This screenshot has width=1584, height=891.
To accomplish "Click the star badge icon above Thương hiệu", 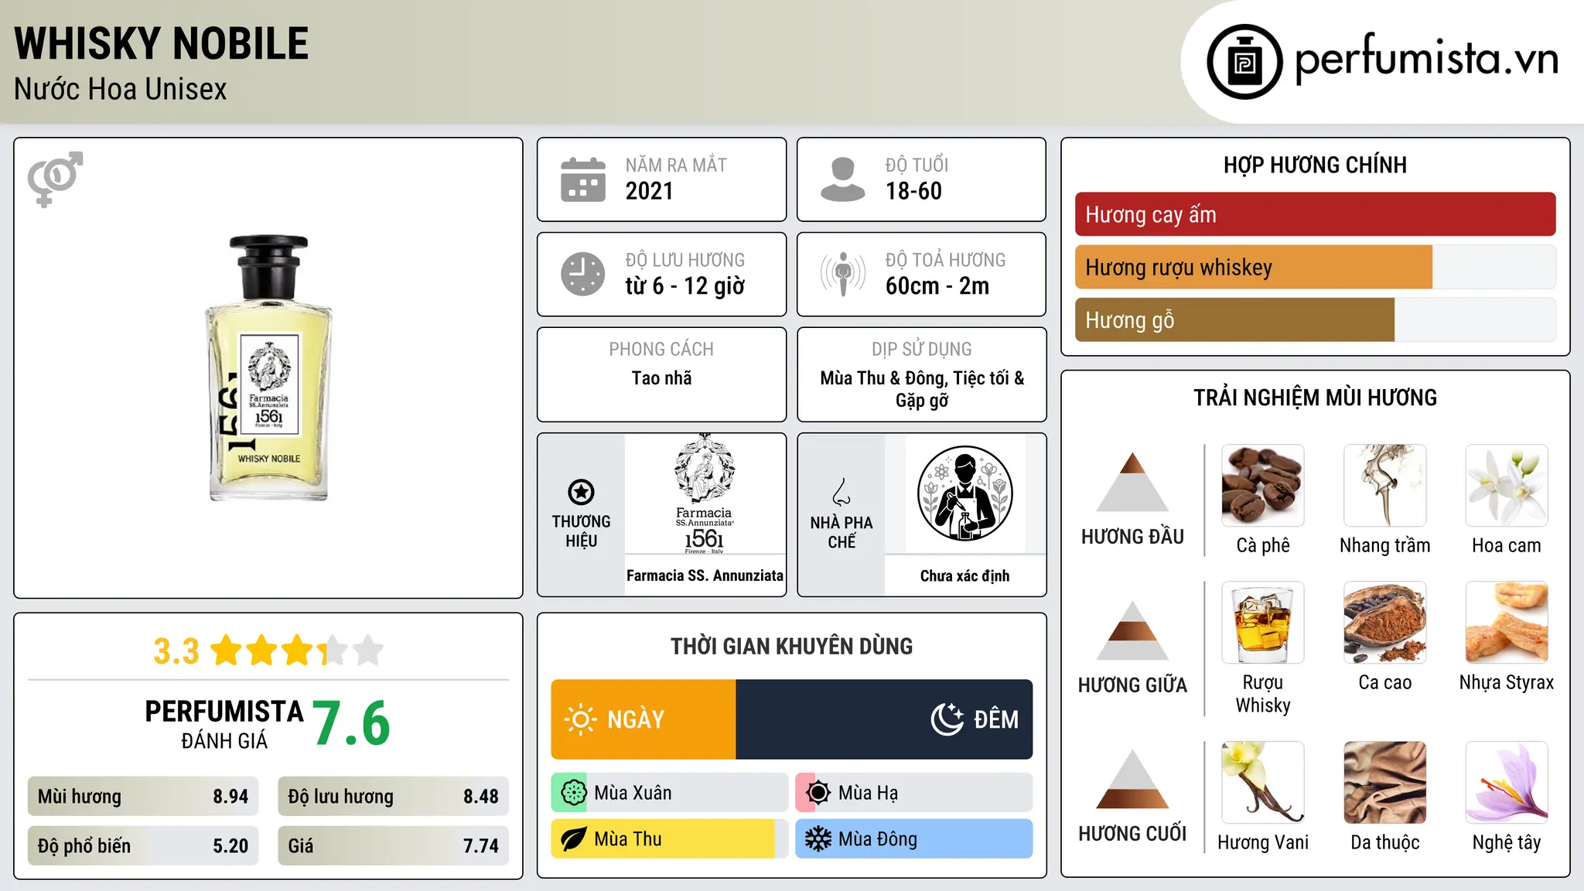I will (x=581, y=492).
